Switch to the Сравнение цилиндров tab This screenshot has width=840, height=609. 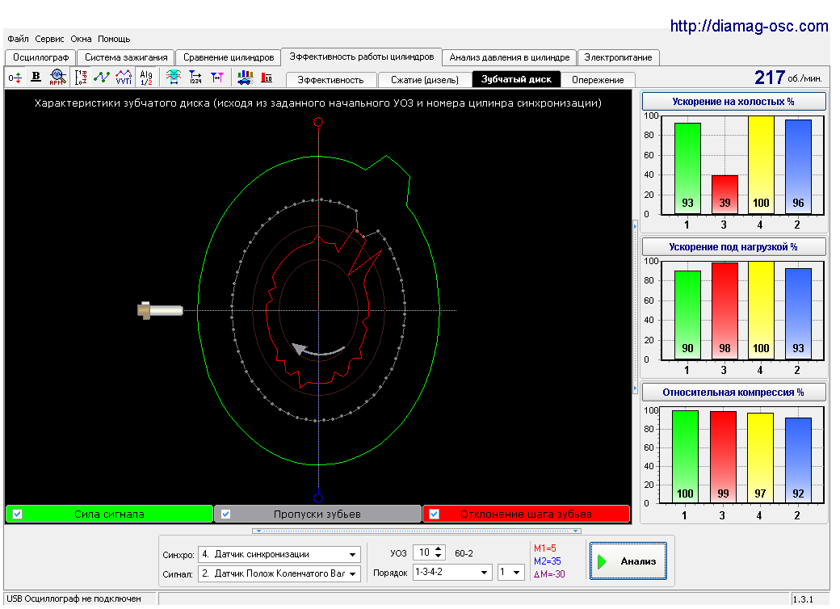[229, 57]
